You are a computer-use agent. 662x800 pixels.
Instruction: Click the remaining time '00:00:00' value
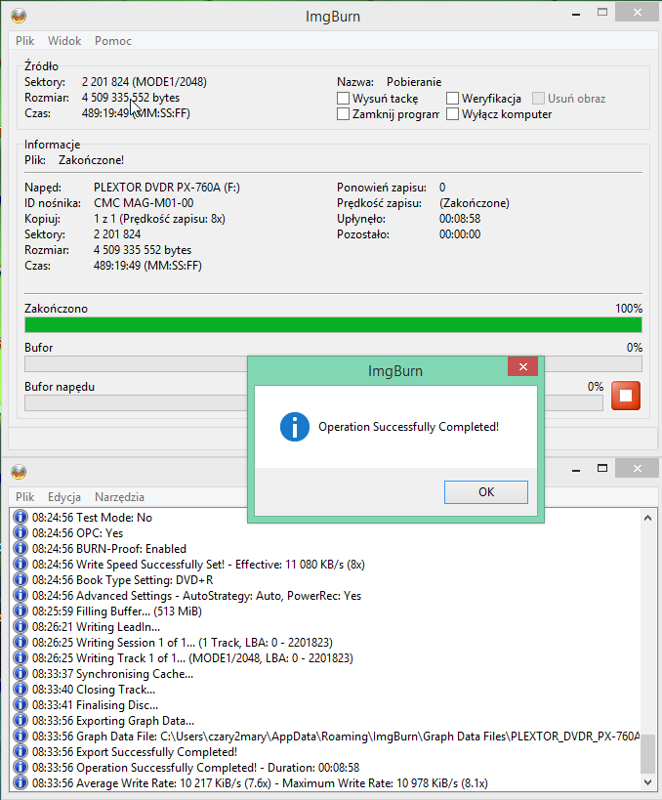tap(460, 234)
